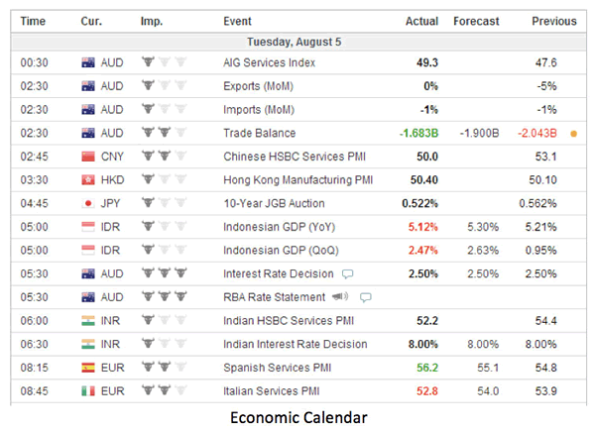This screenshot has width=595, height=431.
Task: Click the Italy flag in Italian Services row
Action: pyautogui.click(x=88, y=392)
